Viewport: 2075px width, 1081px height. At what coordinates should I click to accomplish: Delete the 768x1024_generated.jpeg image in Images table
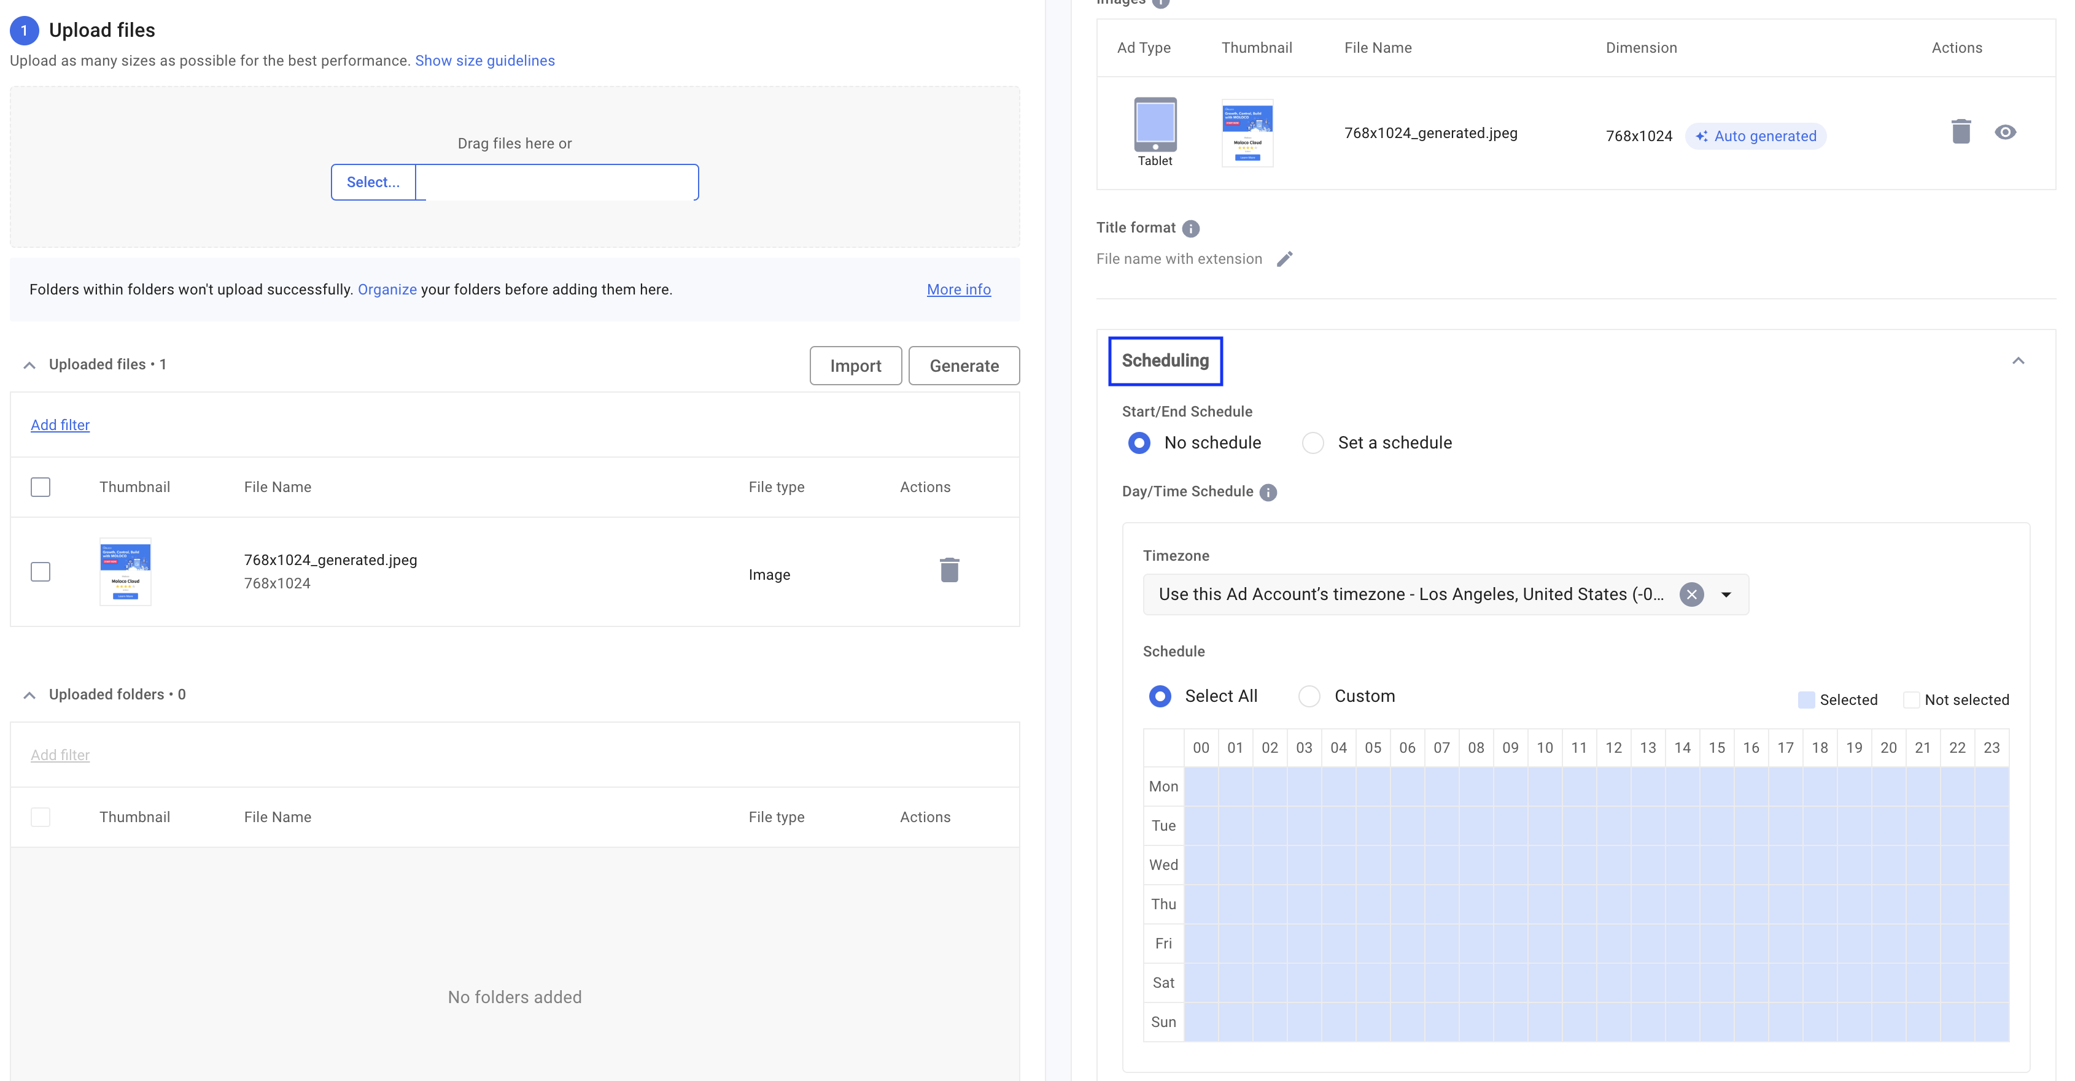pyautogui.click(x=1961, y=132)
